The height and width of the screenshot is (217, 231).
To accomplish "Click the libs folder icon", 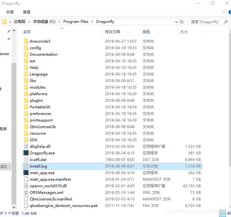I will [x=26, y=81].
